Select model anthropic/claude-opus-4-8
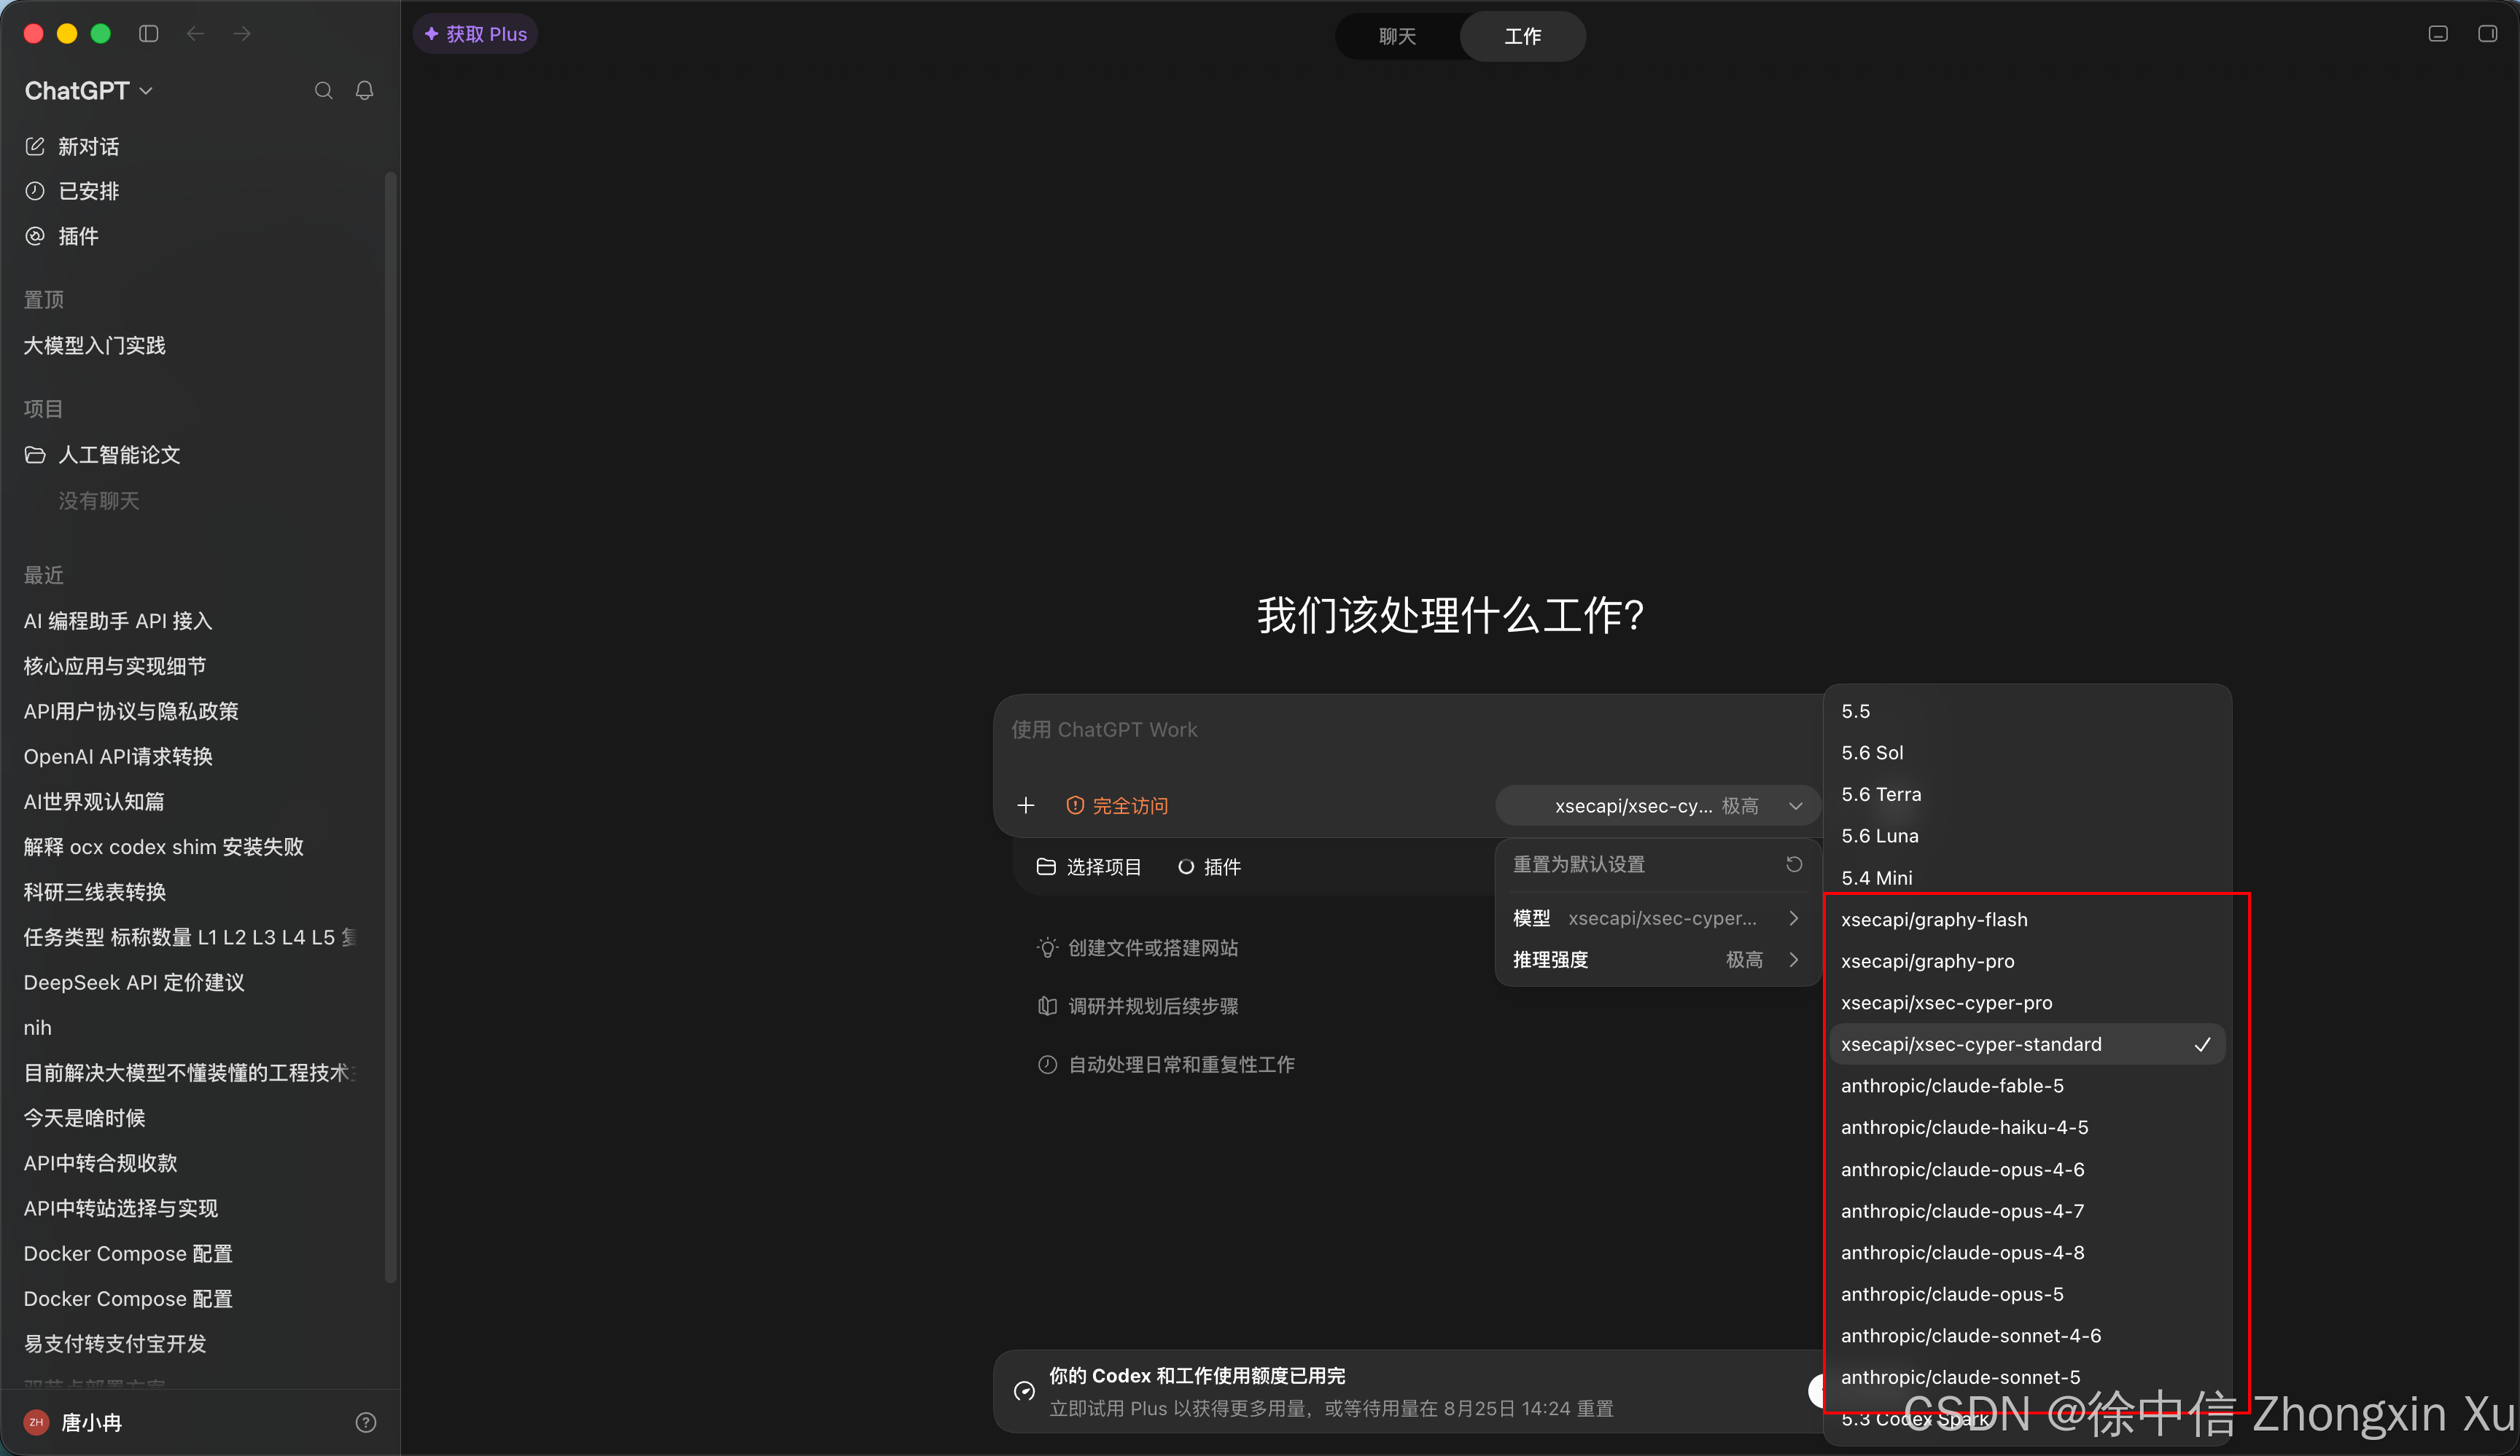Image resolution: width=2520 pixels, height=1456 pixels. coord(2027,1253)
